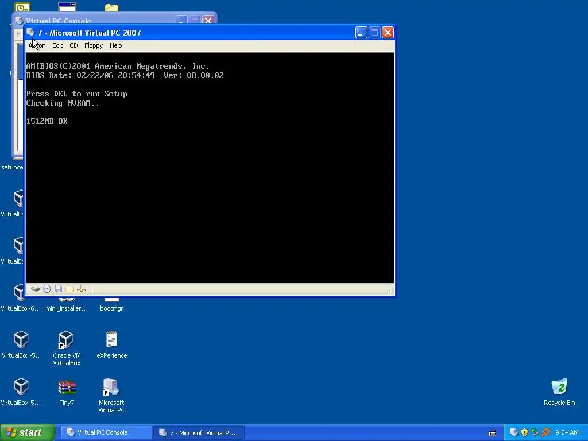Click the Virtual PC Console window icon

pos(19,20)
